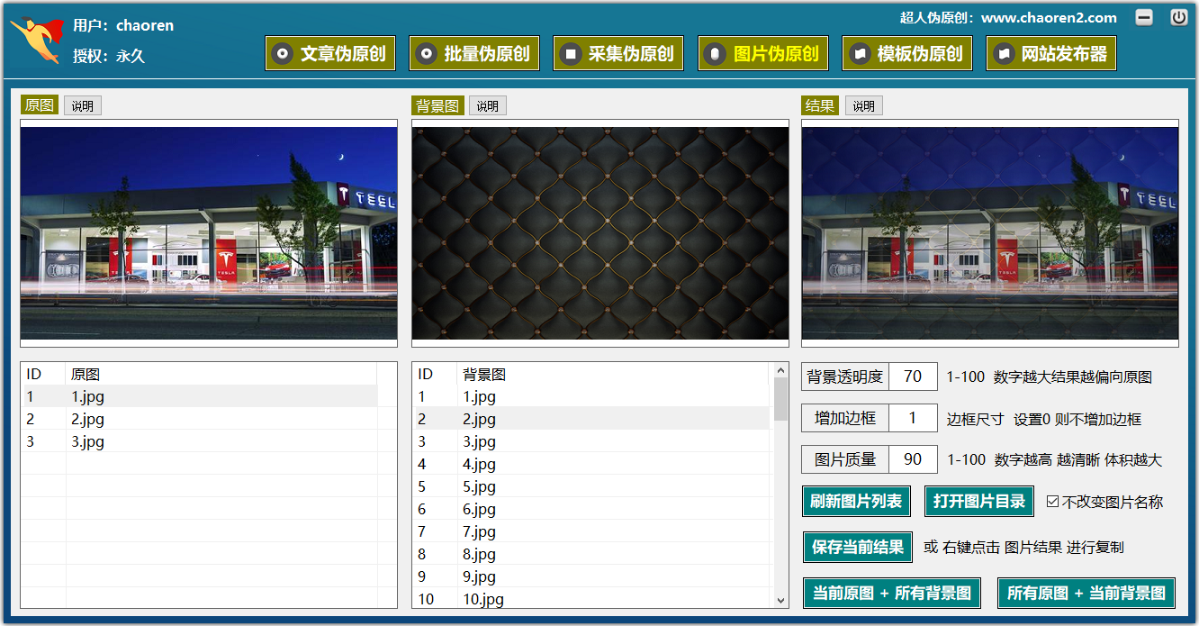Image resolution: width=1199 pixels, height=626 pixels.
Task: Click the 图片质量 value field
Action: pos(913,459)
